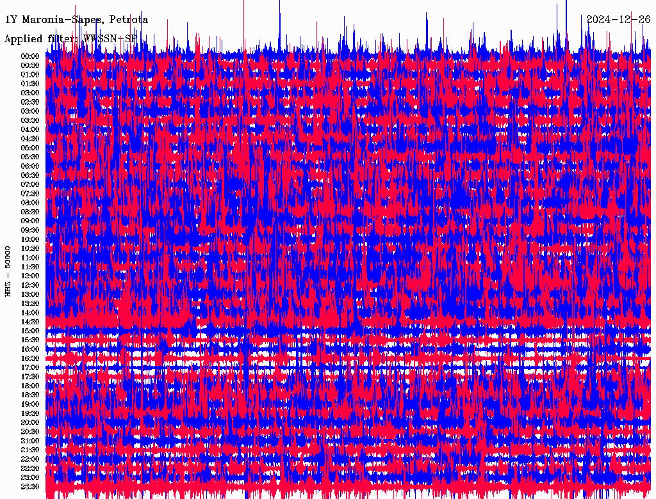Select the 18:30 time label
Image resolution: width=656 pixels, height=499 pixels.
coord(30,395)
